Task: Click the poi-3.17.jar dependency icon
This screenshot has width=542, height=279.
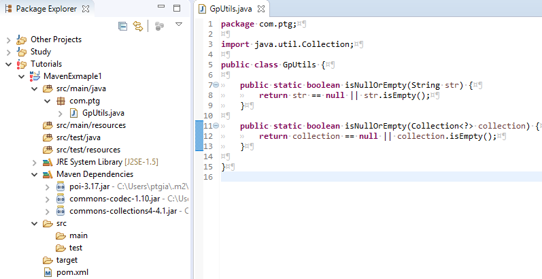Action: (x=61, y=186)
